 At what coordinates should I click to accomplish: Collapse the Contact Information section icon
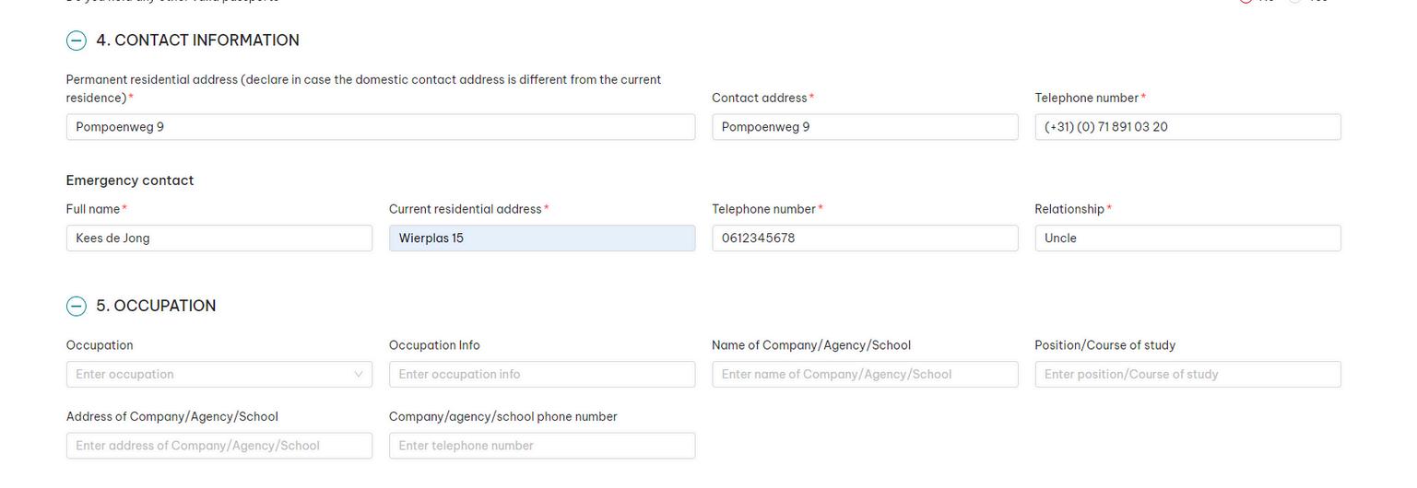coord(77,41)
